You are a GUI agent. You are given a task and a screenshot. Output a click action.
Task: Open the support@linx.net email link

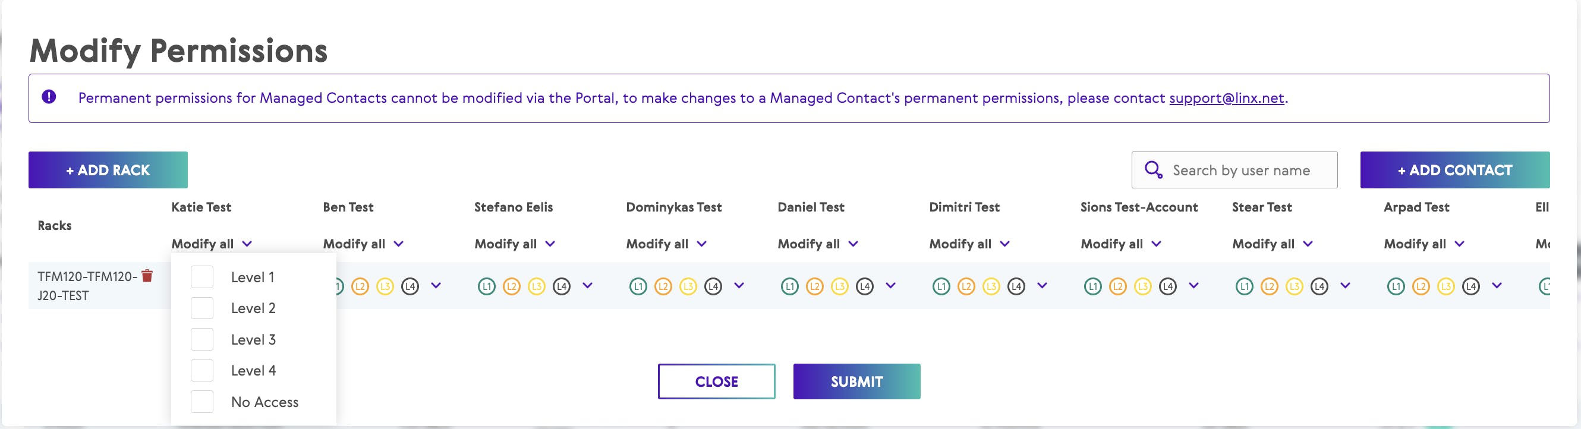coord(1226,98)
